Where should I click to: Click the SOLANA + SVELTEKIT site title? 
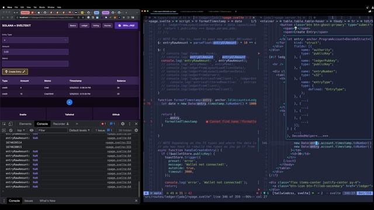[x=16, y=26]
